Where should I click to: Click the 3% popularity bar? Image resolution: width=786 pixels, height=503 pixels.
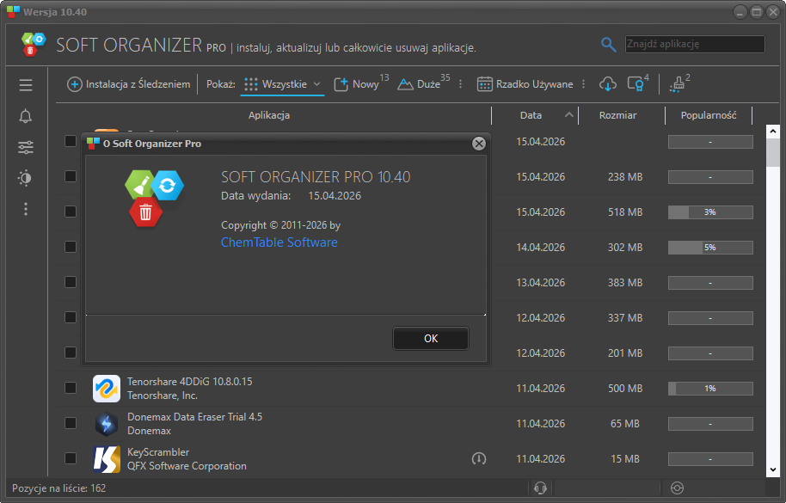click(710, 212)
